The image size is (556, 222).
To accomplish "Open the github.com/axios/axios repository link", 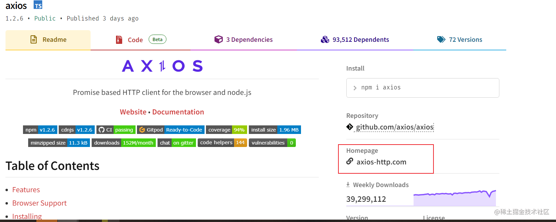I will 395,127.
